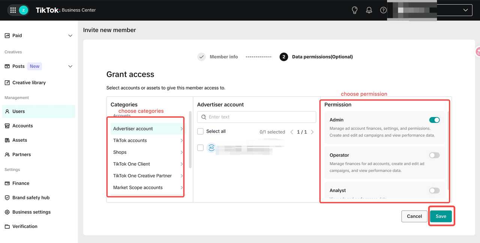This screenshot has width=480, height=243.
Task: Click the Verification folder icon
Action: (7, 226)
